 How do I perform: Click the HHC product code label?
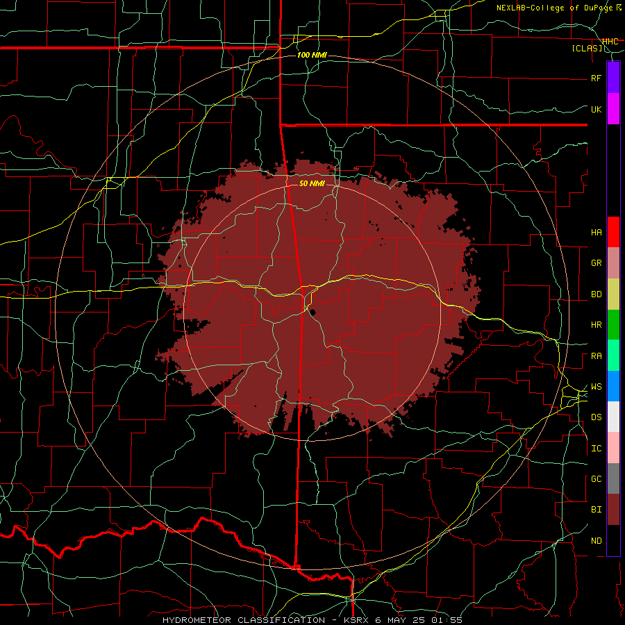[610, 42]
